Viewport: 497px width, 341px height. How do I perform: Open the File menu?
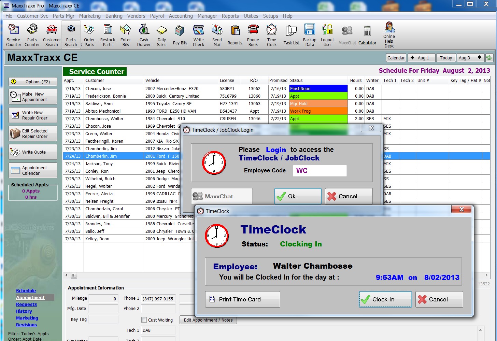pos(9,16)
